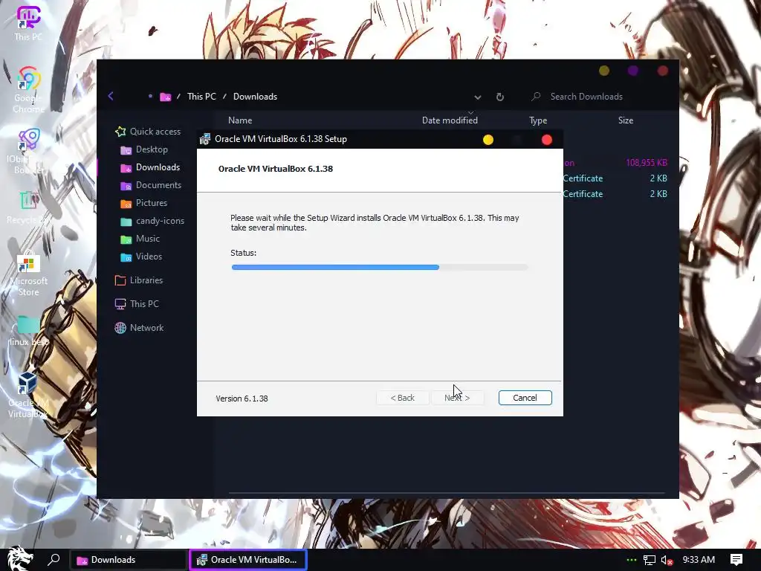
Task: Show hidden tray icons dots
Action: 631,560
